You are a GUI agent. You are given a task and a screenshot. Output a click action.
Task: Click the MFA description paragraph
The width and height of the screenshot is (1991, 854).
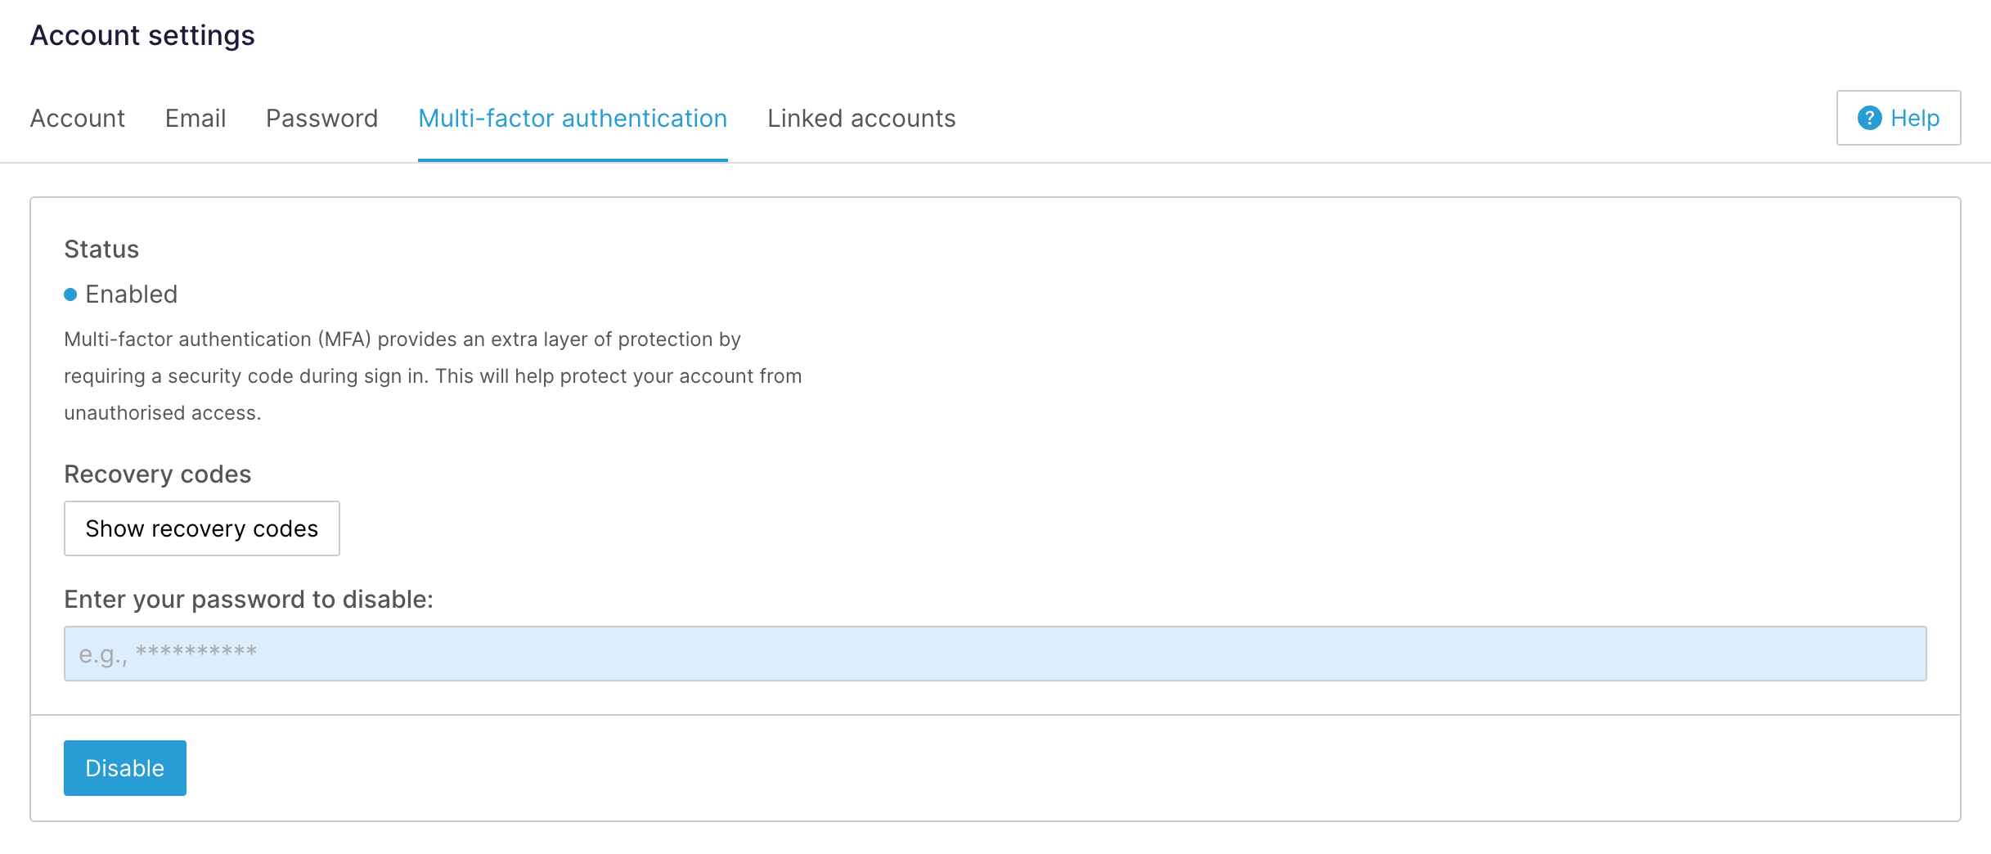(x=434, y=376)
